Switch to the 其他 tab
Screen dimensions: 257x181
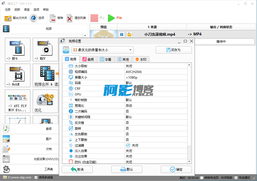[x=123, y=59]
